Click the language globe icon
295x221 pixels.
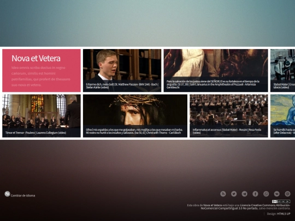pos(7,194)
